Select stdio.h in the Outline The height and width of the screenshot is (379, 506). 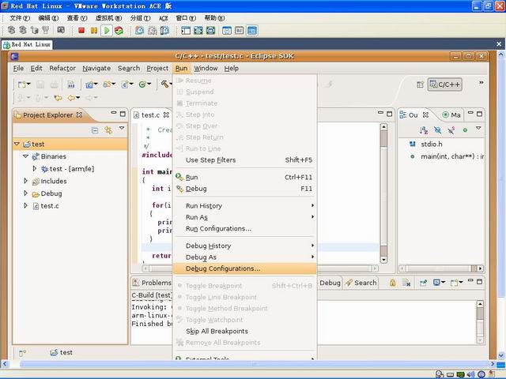[x=431, y=144]
